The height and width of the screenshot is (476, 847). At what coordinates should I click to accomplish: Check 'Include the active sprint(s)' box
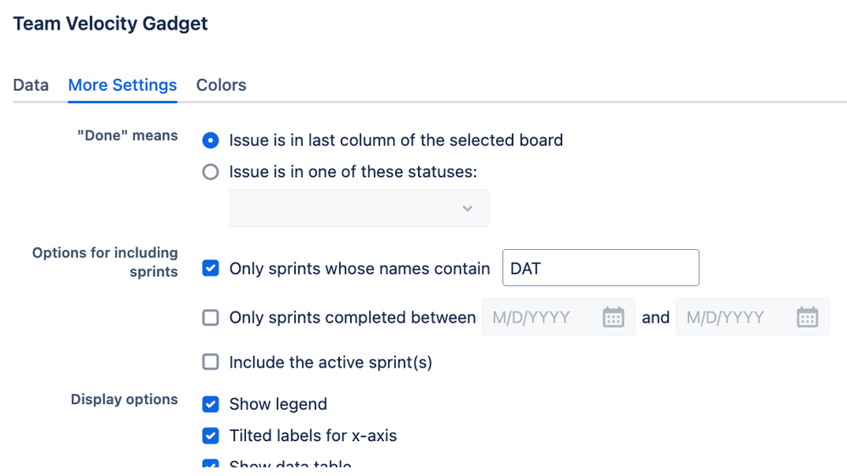210,362
